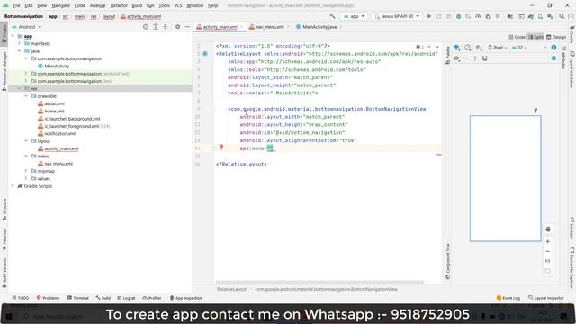Click the editor horizontal scrollbar
The width and height of the screenshot is (576, 324).
(x=319, y=283)
